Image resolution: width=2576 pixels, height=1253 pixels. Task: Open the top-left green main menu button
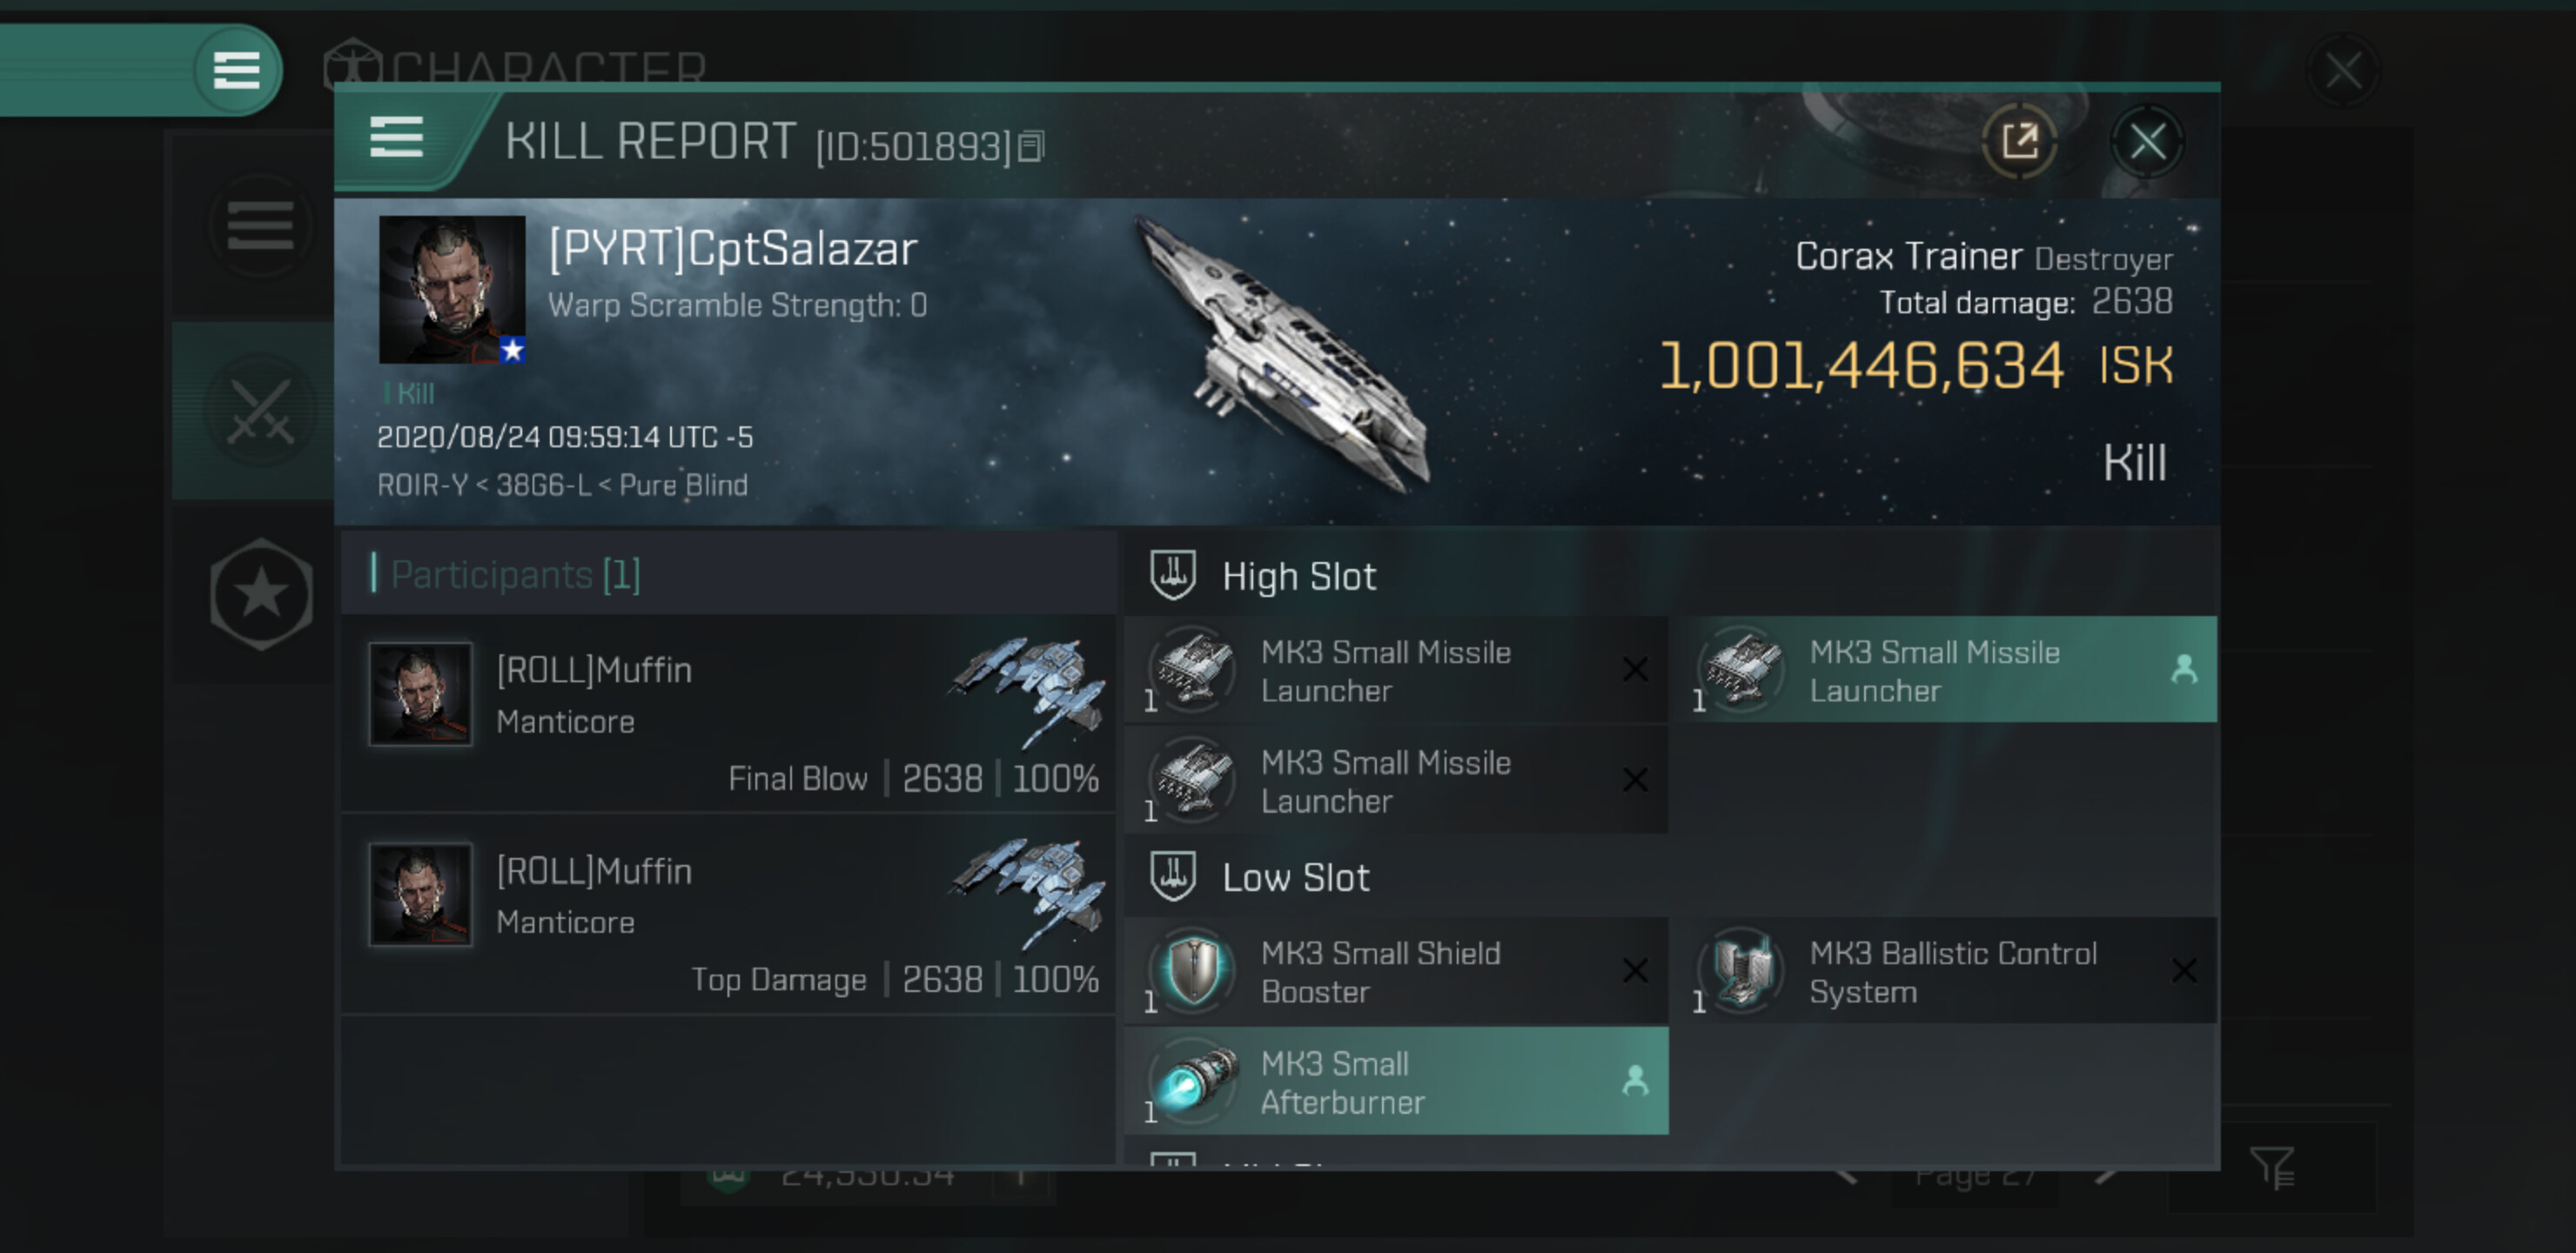point(236,70)
